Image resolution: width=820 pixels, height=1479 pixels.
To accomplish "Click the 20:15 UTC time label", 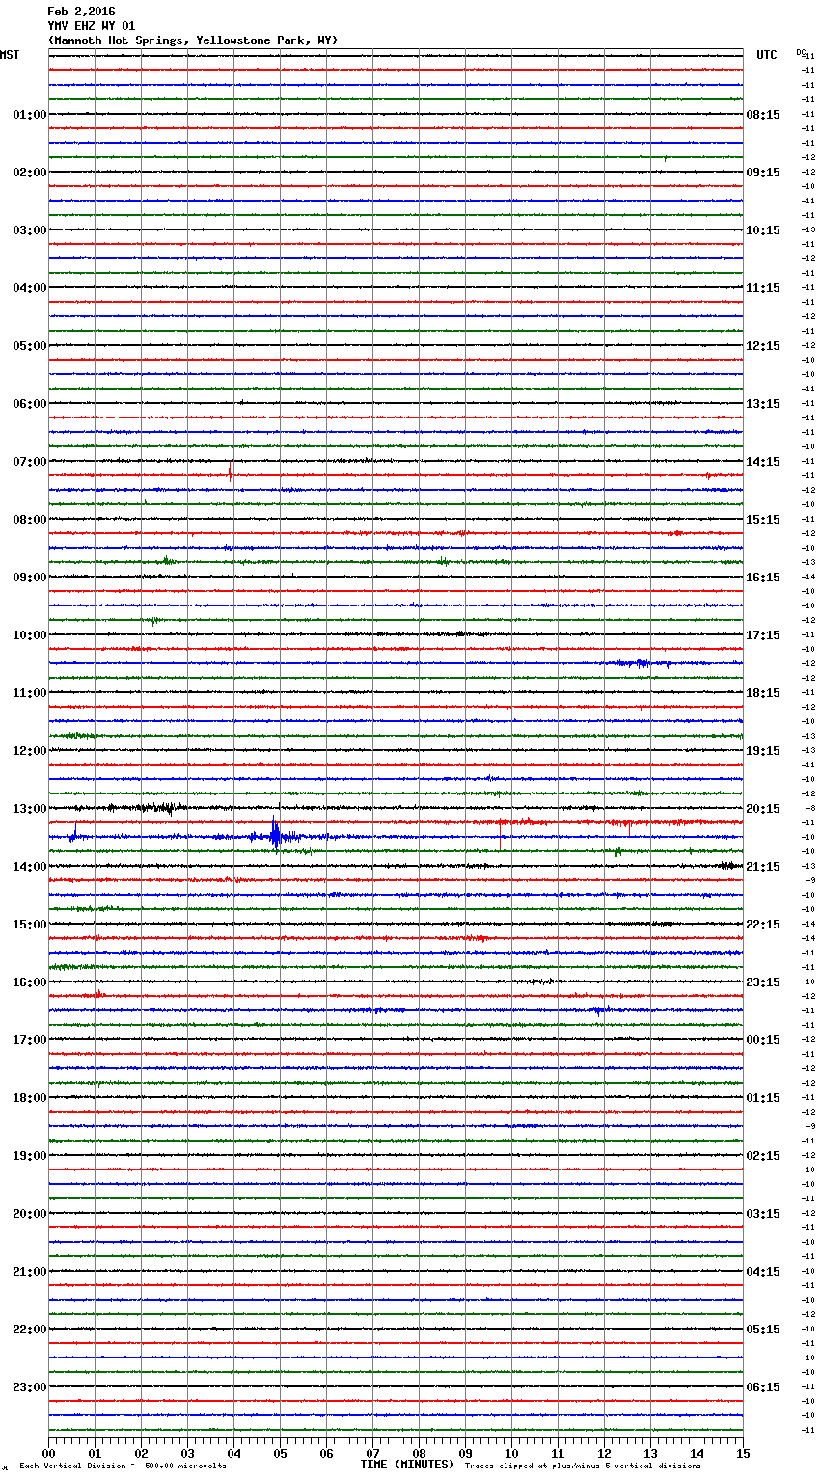I will click(x=763, y=809).
